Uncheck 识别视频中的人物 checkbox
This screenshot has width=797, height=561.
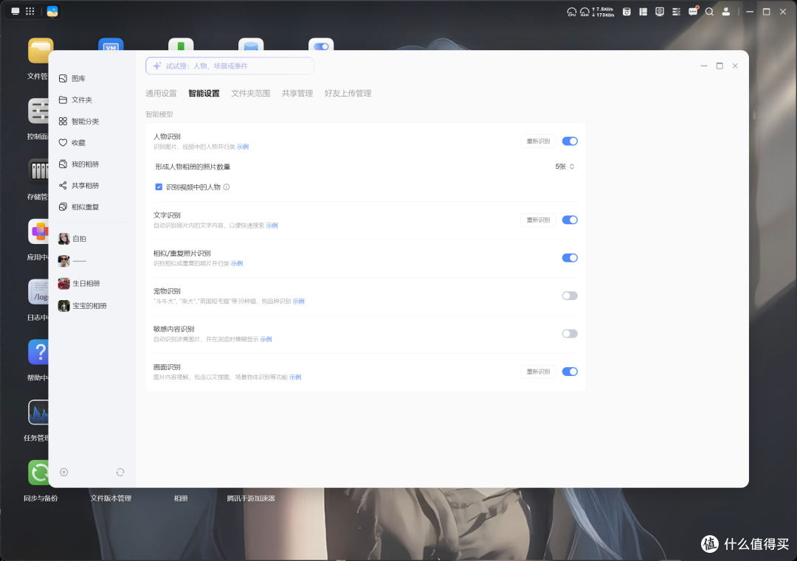tap(159, 187)
